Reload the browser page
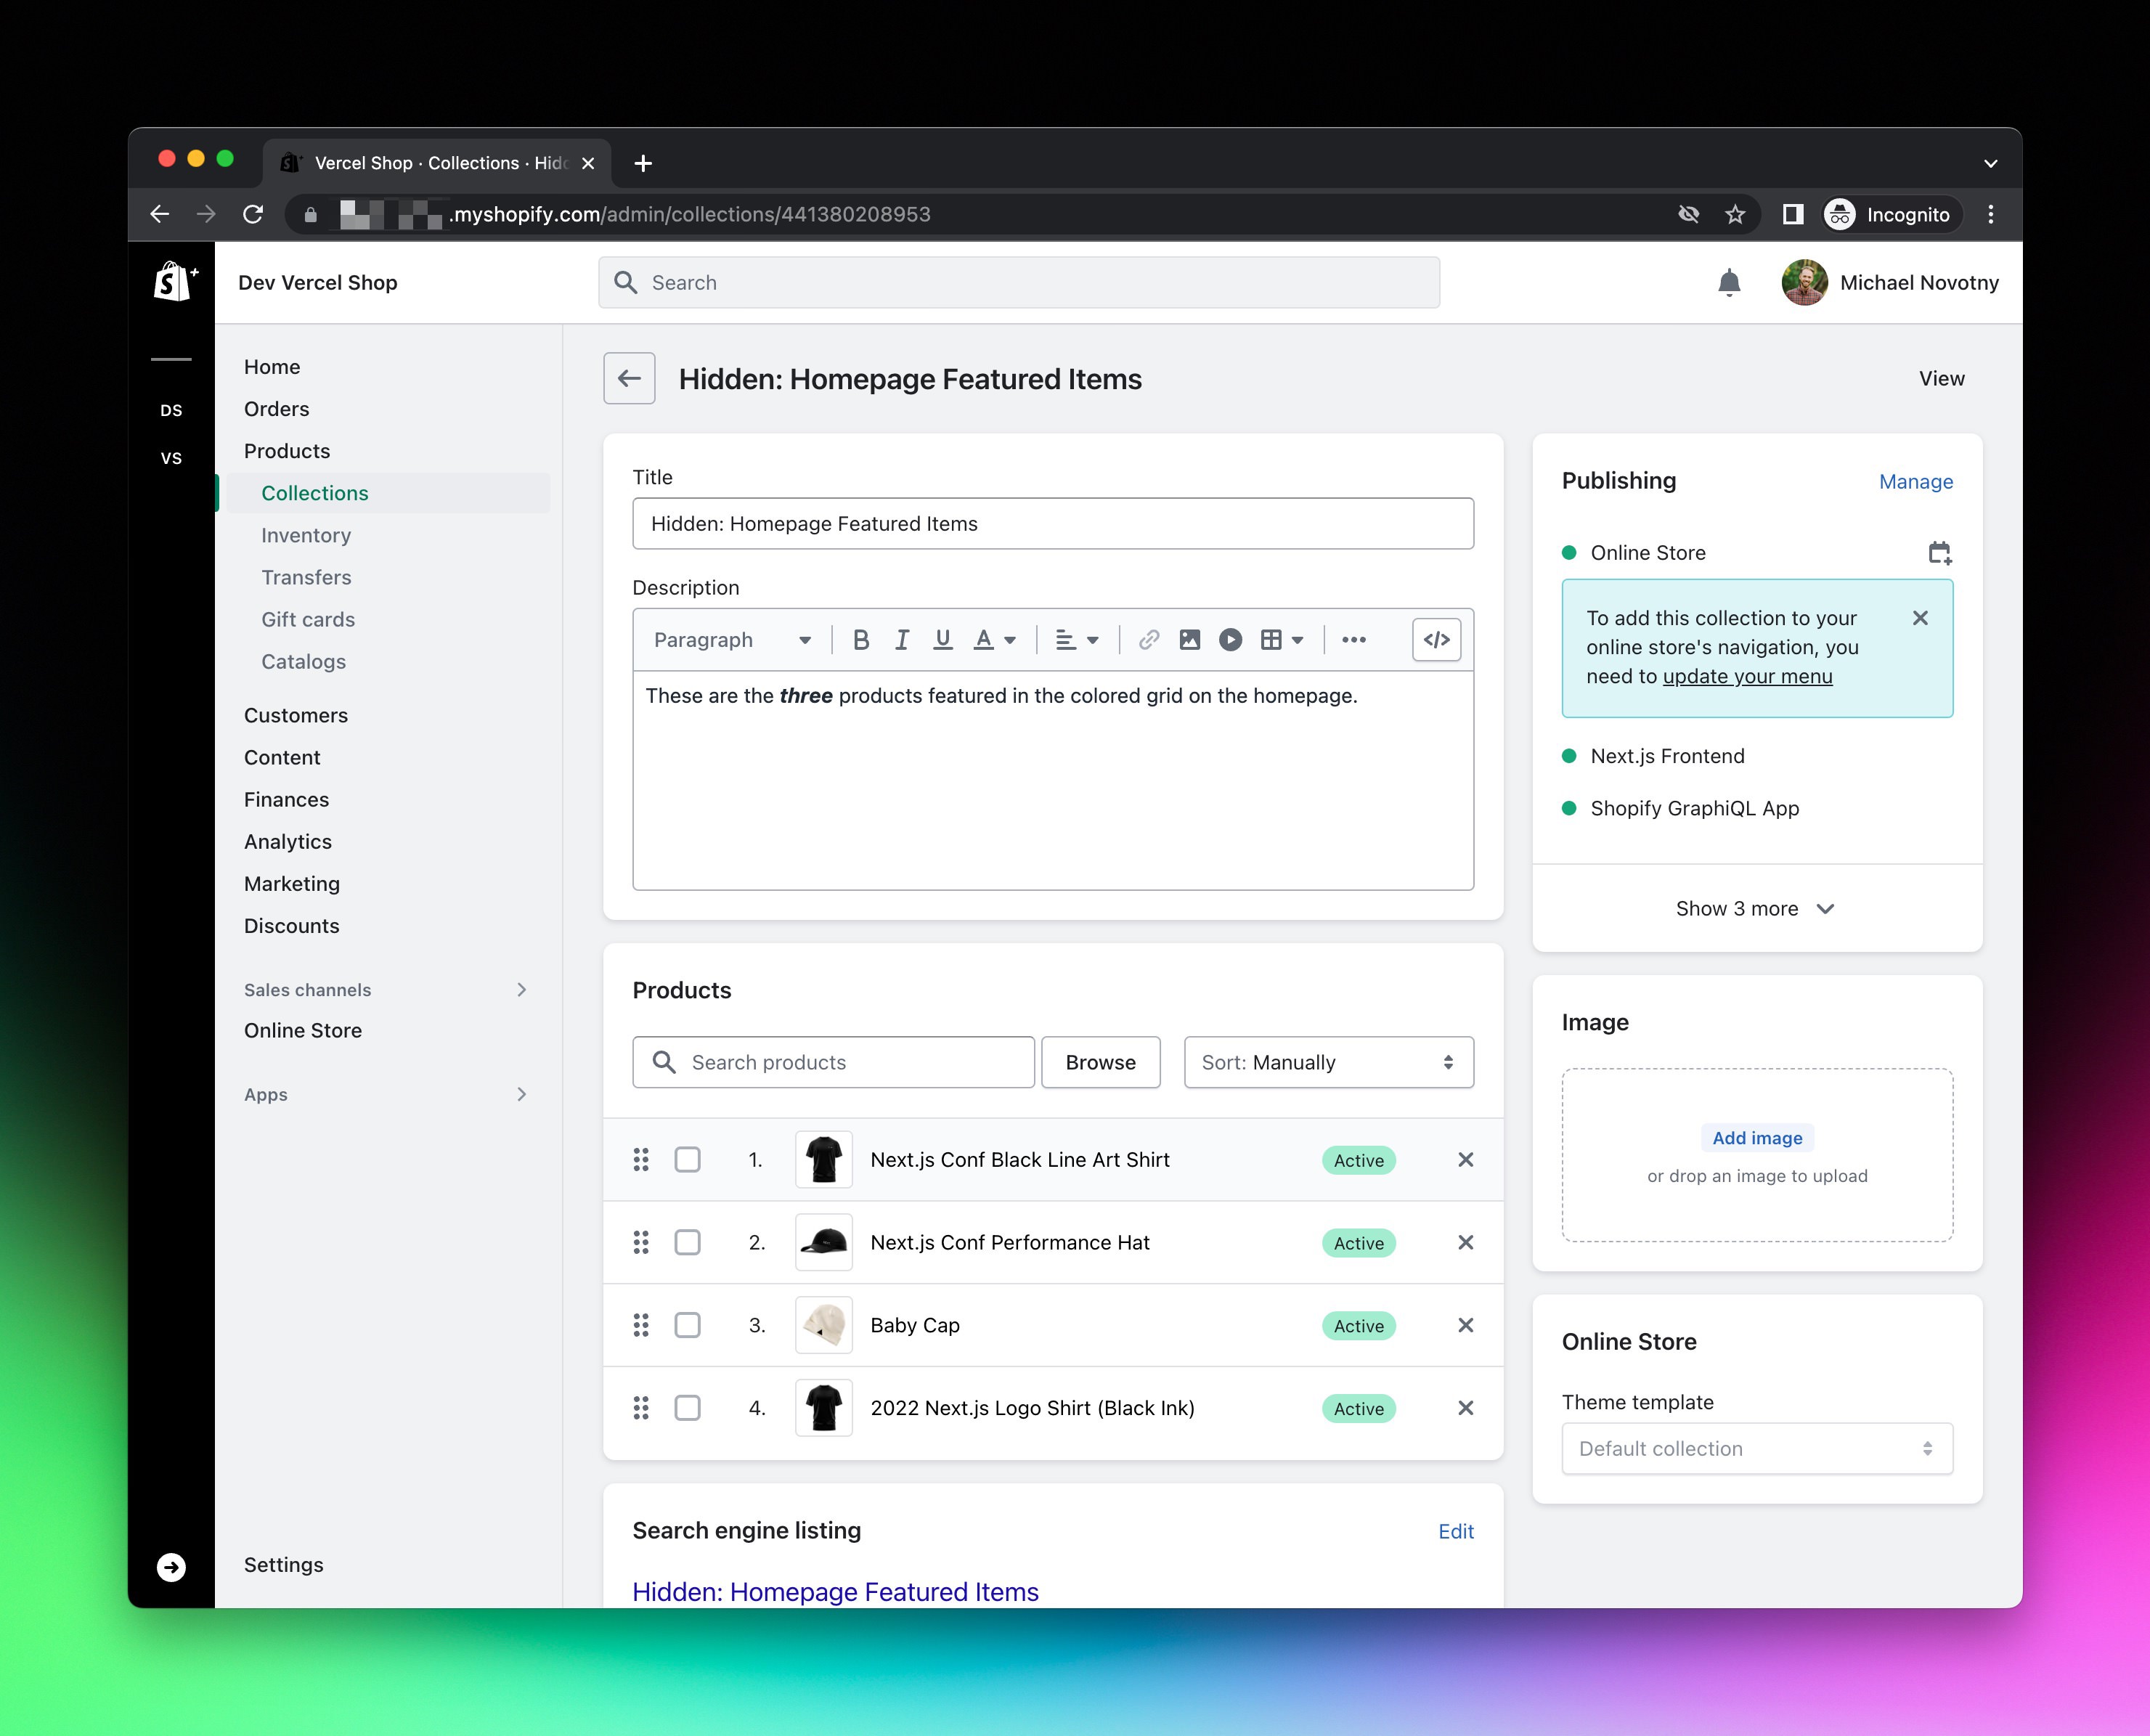The height and width of the screenshot is (1736, 2150). click(253, 214)
